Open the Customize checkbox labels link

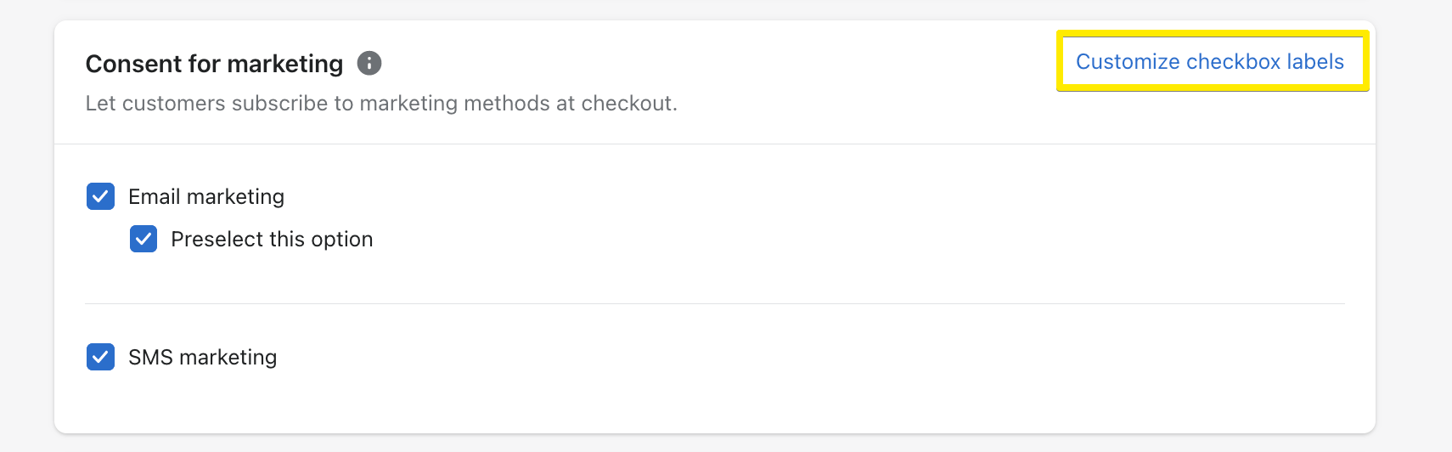pos(1209,61)
